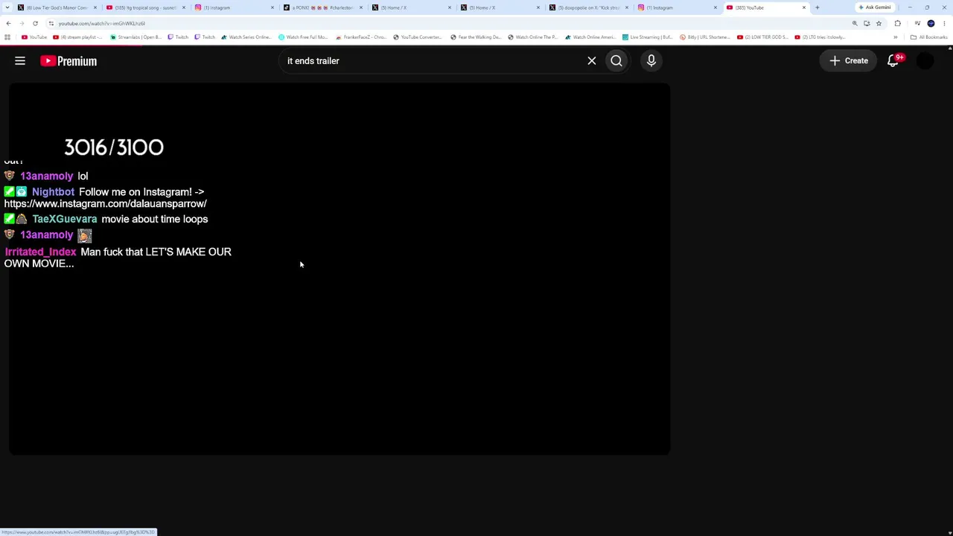View site information icon in address bar
The image size is (953, 536).
(x=51, y=23)
